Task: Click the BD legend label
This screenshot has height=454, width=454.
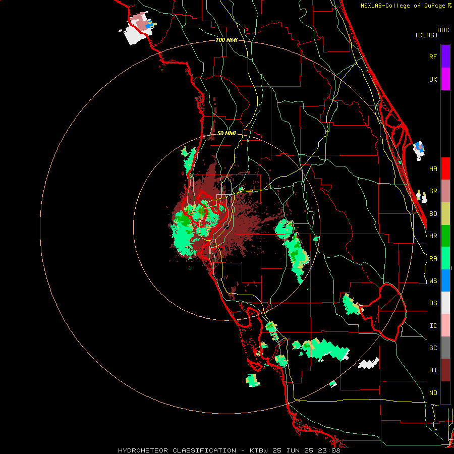Action: (x=433, y=214)
